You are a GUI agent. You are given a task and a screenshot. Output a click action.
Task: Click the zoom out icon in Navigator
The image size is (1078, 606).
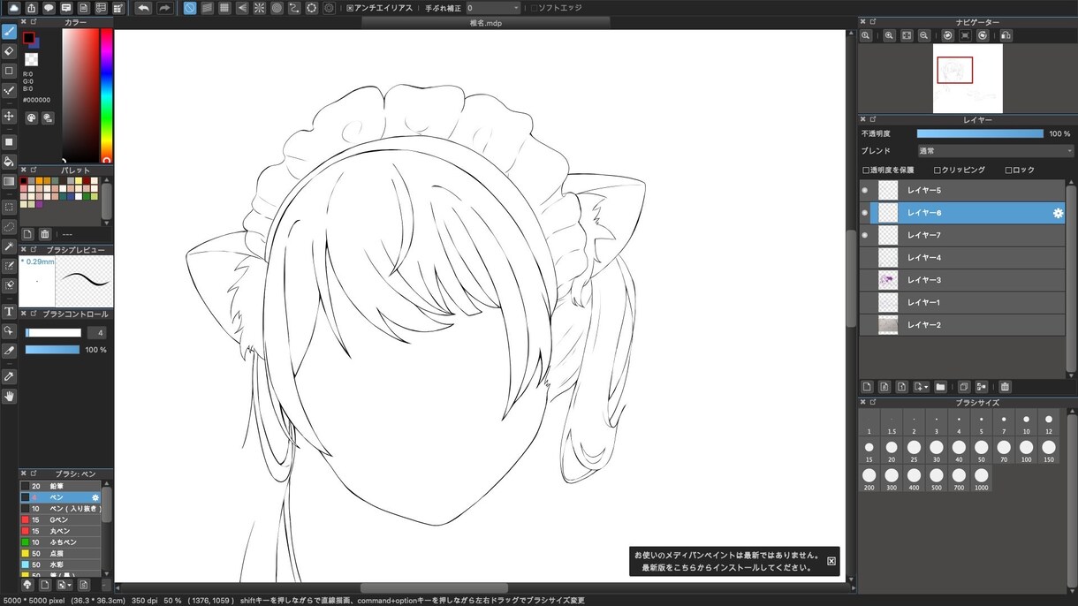tap(923, 35)
